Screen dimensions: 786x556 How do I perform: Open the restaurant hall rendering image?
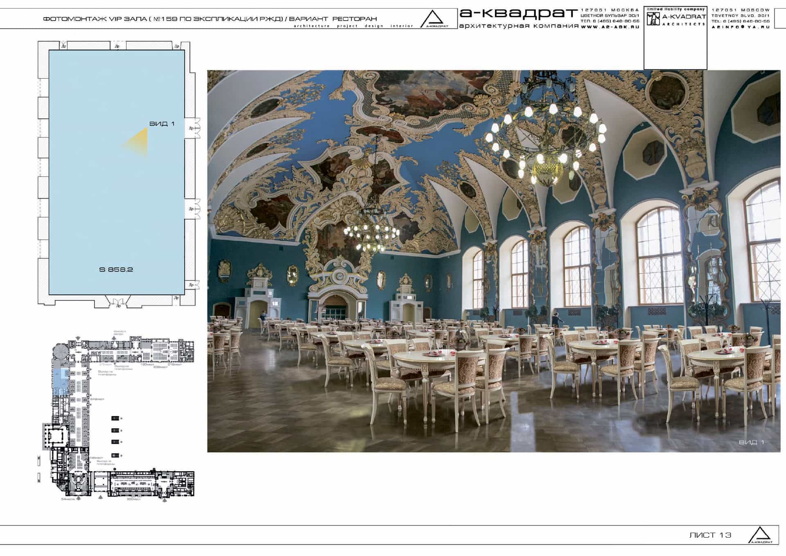tap(494, 261)
